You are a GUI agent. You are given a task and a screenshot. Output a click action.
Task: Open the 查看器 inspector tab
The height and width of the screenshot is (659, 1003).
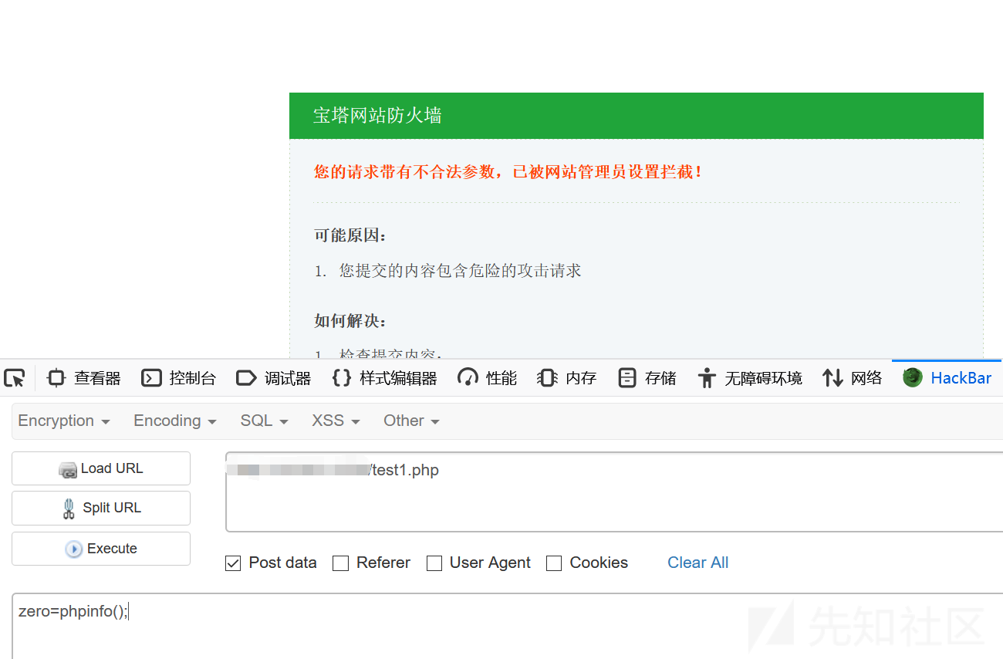(x=83, y=378)
